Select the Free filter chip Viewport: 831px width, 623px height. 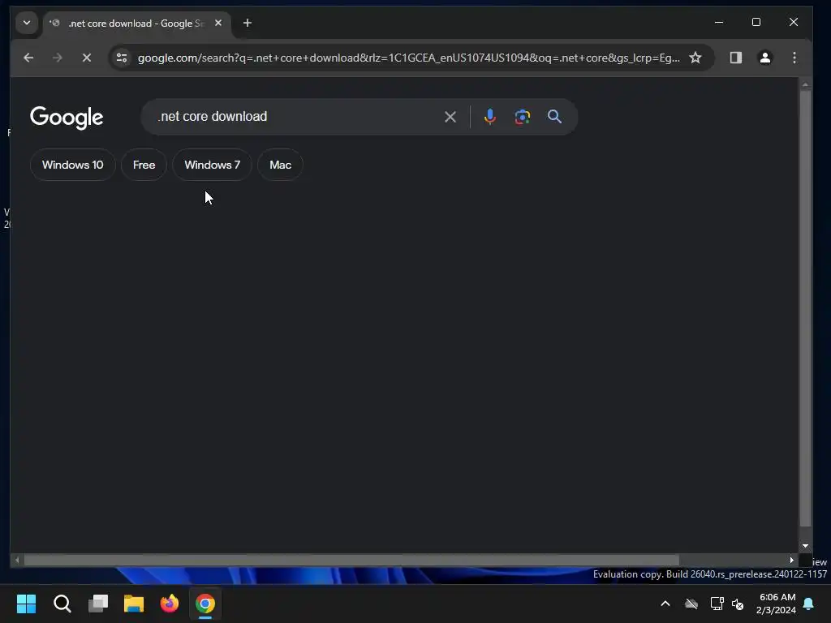point(144,165)
